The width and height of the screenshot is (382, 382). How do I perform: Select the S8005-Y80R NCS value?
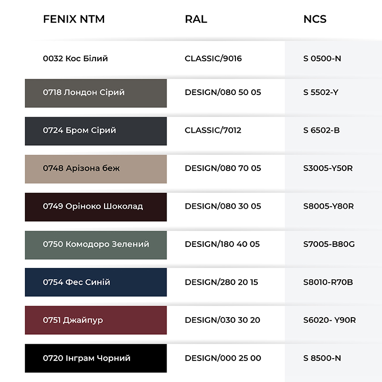[x=329, y=206]
